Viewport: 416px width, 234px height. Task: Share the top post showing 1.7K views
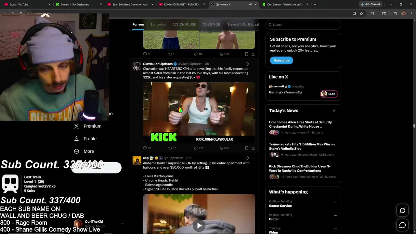[253, 54]
